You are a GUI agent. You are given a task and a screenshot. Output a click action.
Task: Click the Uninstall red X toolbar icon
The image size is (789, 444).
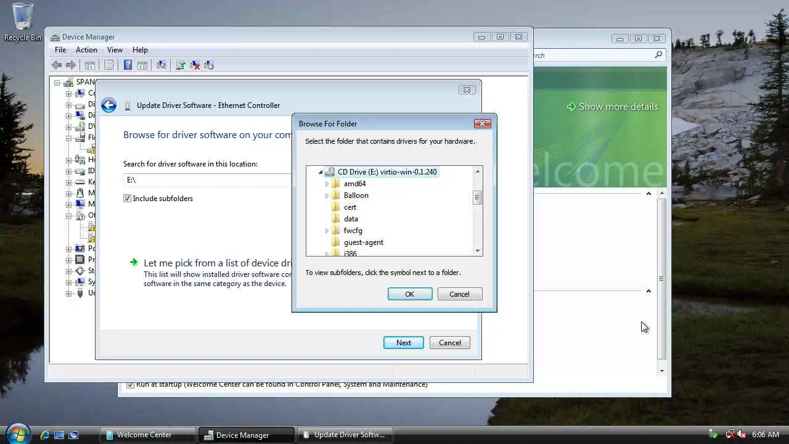pyautogui.click(x=195, y=65)
